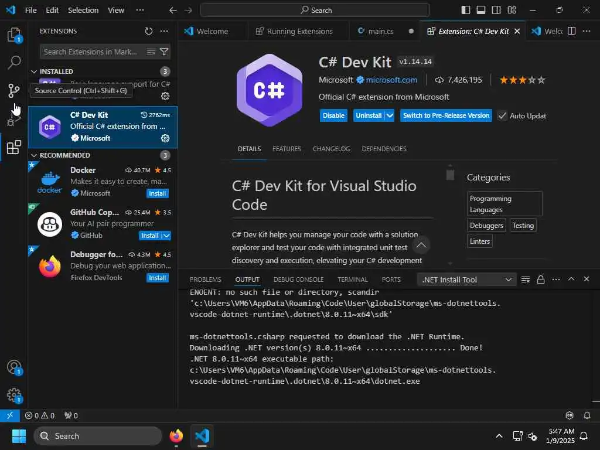The height and width of the screenshot is (450, 600).
Task: Open the CHANGELOG tab
Action: tap(332, 149)
